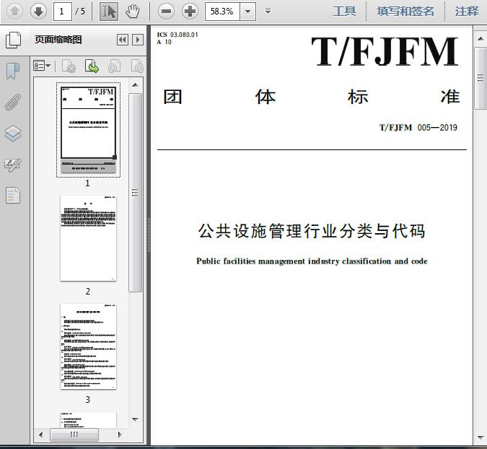Open the 注释 pane

[466, 11]
